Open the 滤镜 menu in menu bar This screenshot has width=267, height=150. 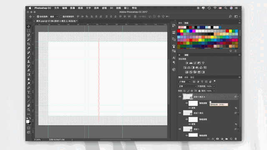pyautogui.click(x=104, y=8)
